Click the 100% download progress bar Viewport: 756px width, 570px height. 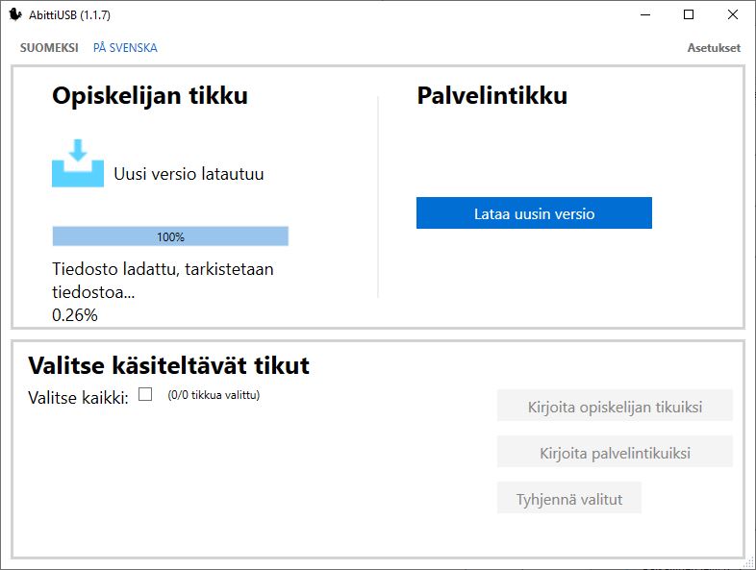170,236
